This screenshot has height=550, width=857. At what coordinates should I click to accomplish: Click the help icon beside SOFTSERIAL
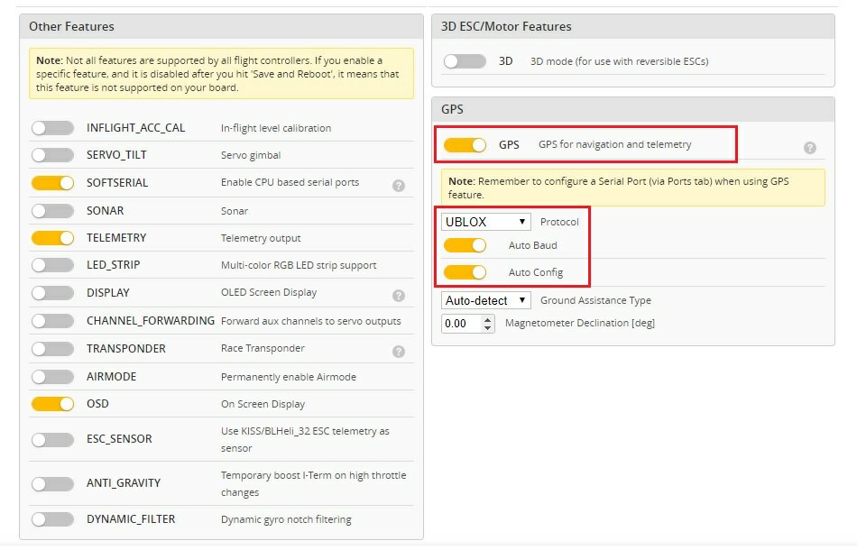click(398, 186)
